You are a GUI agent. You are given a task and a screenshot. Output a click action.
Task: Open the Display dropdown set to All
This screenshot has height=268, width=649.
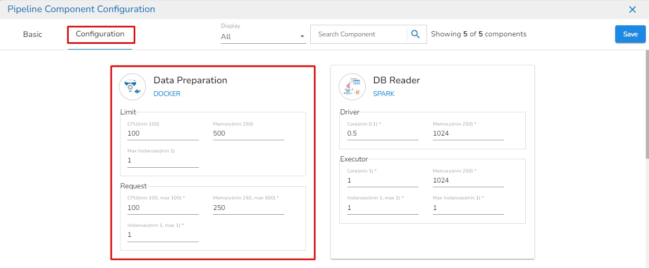[263, 36]
